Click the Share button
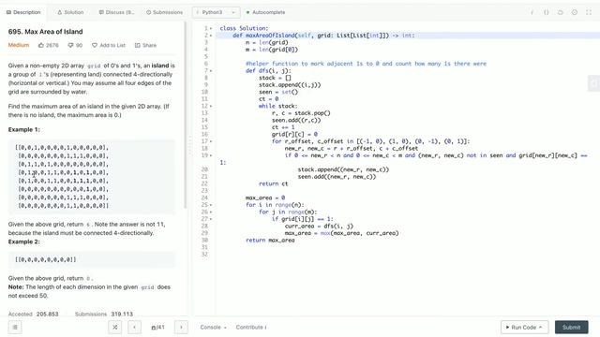 [x=145, y=45]
